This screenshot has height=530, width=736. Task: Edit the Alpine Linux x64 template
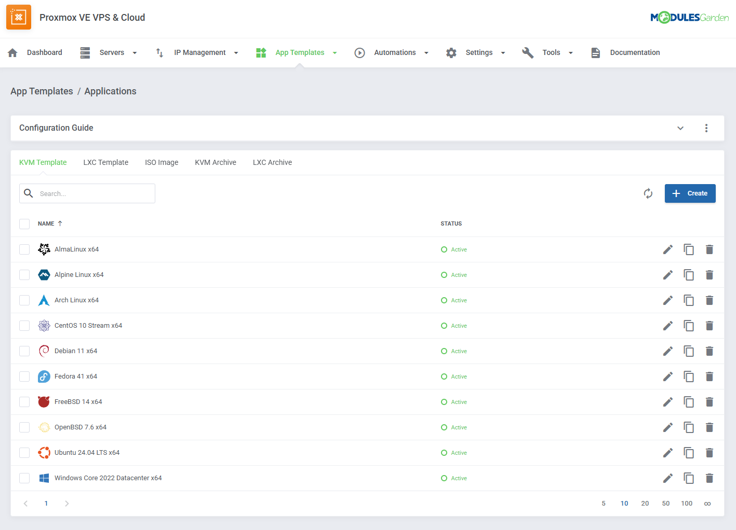(x=668, y=275)
